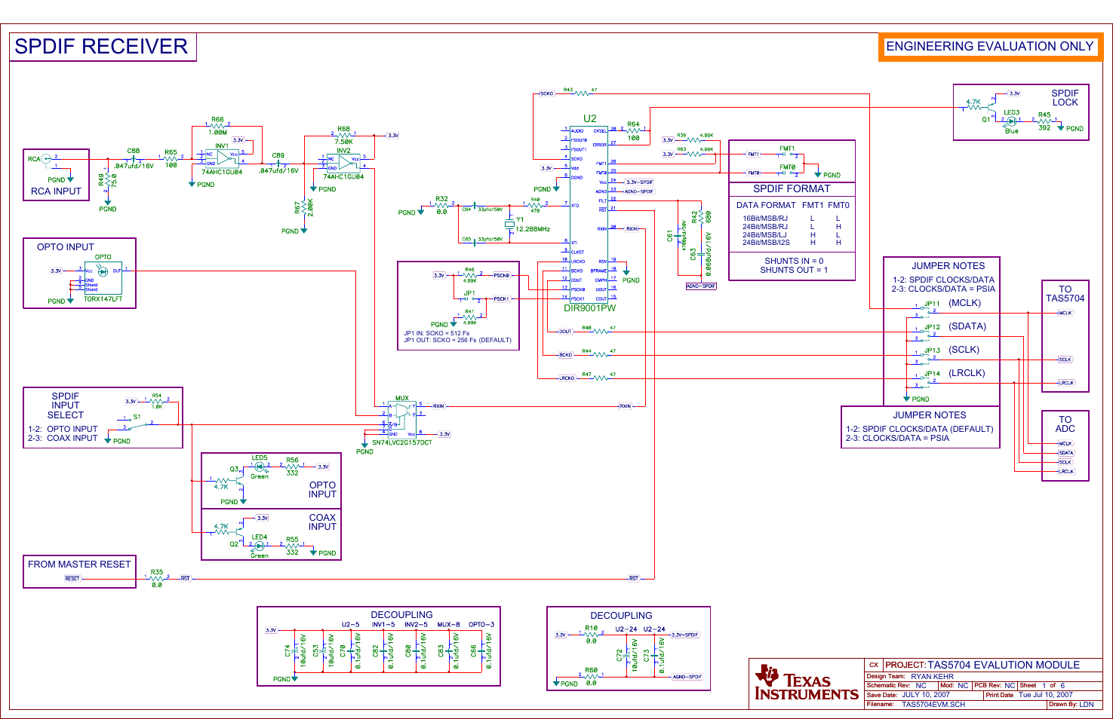Select the C89 capacitor symbol

click(278, 163)
